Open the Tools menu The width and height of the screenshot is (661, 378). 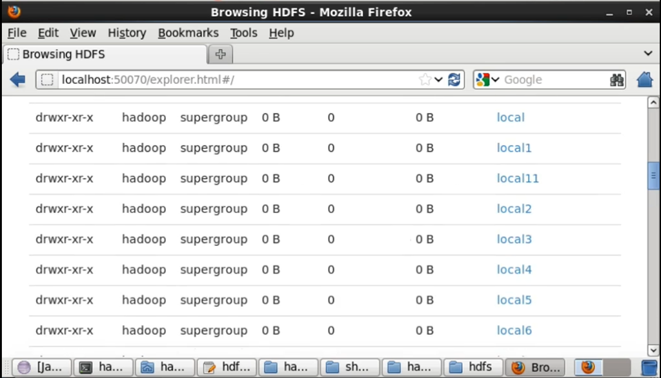click(243, 33)
